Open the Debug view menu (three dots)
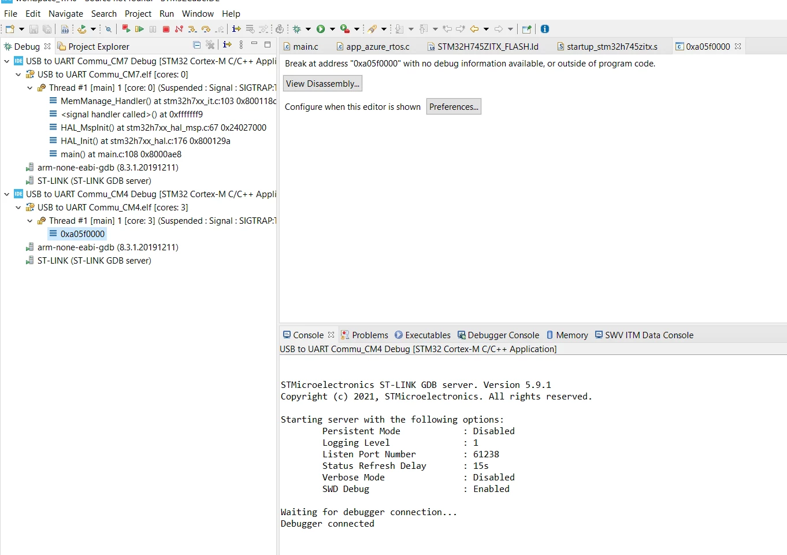This screenshot has height=555, width=787. point(241,45)
